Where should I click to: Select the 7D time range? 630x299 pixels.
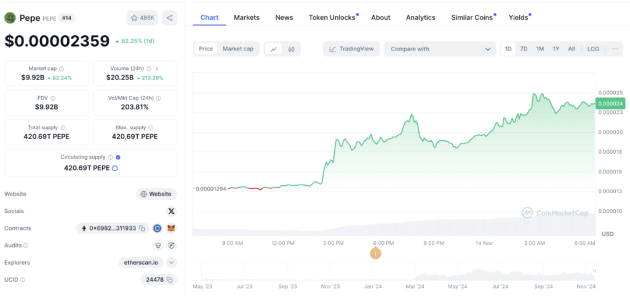(524, 49)
